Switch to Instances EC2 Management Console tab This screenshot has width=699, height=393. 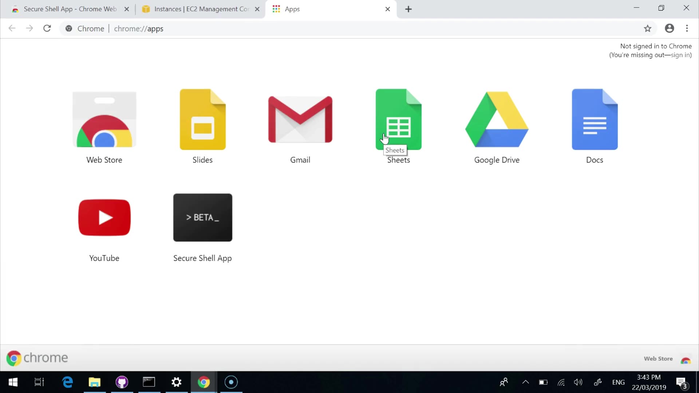(x=200, y=9)
